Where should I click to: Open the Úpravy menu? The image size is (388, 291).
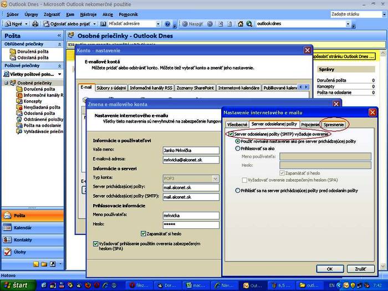pos(31,14)
